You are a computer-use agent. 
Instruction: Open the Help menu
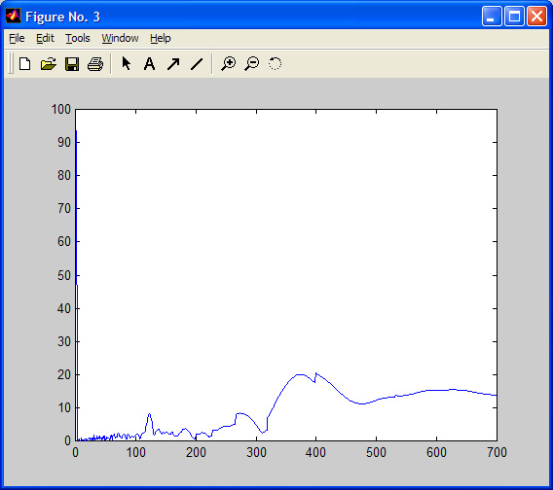(x=161, y=38)
